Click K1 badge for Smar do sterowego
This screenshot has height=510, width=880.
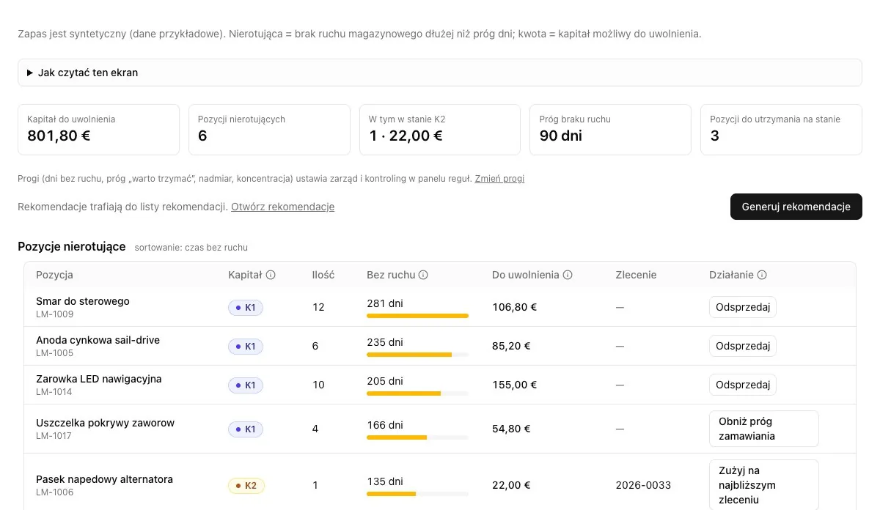(x=246, y=308)
